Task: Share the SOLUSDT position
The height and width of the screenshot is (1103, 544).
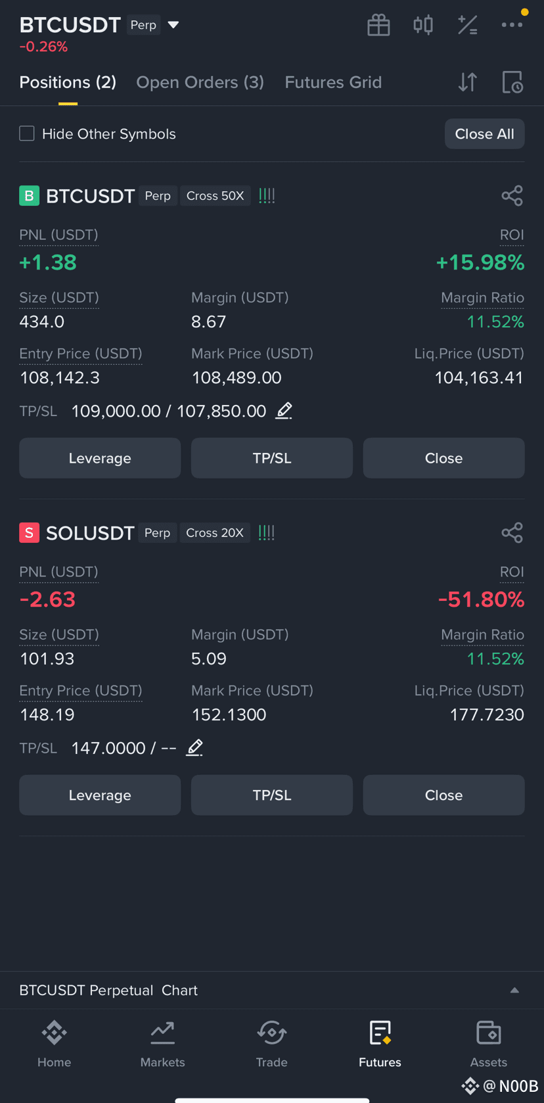Action: (x=512, y=532)
